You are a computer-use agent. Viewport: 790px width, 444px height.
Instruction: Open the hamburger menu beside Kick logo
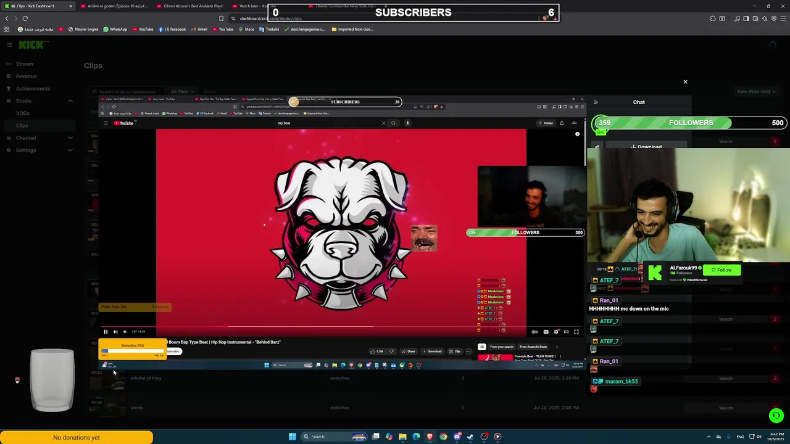[9, 44]
